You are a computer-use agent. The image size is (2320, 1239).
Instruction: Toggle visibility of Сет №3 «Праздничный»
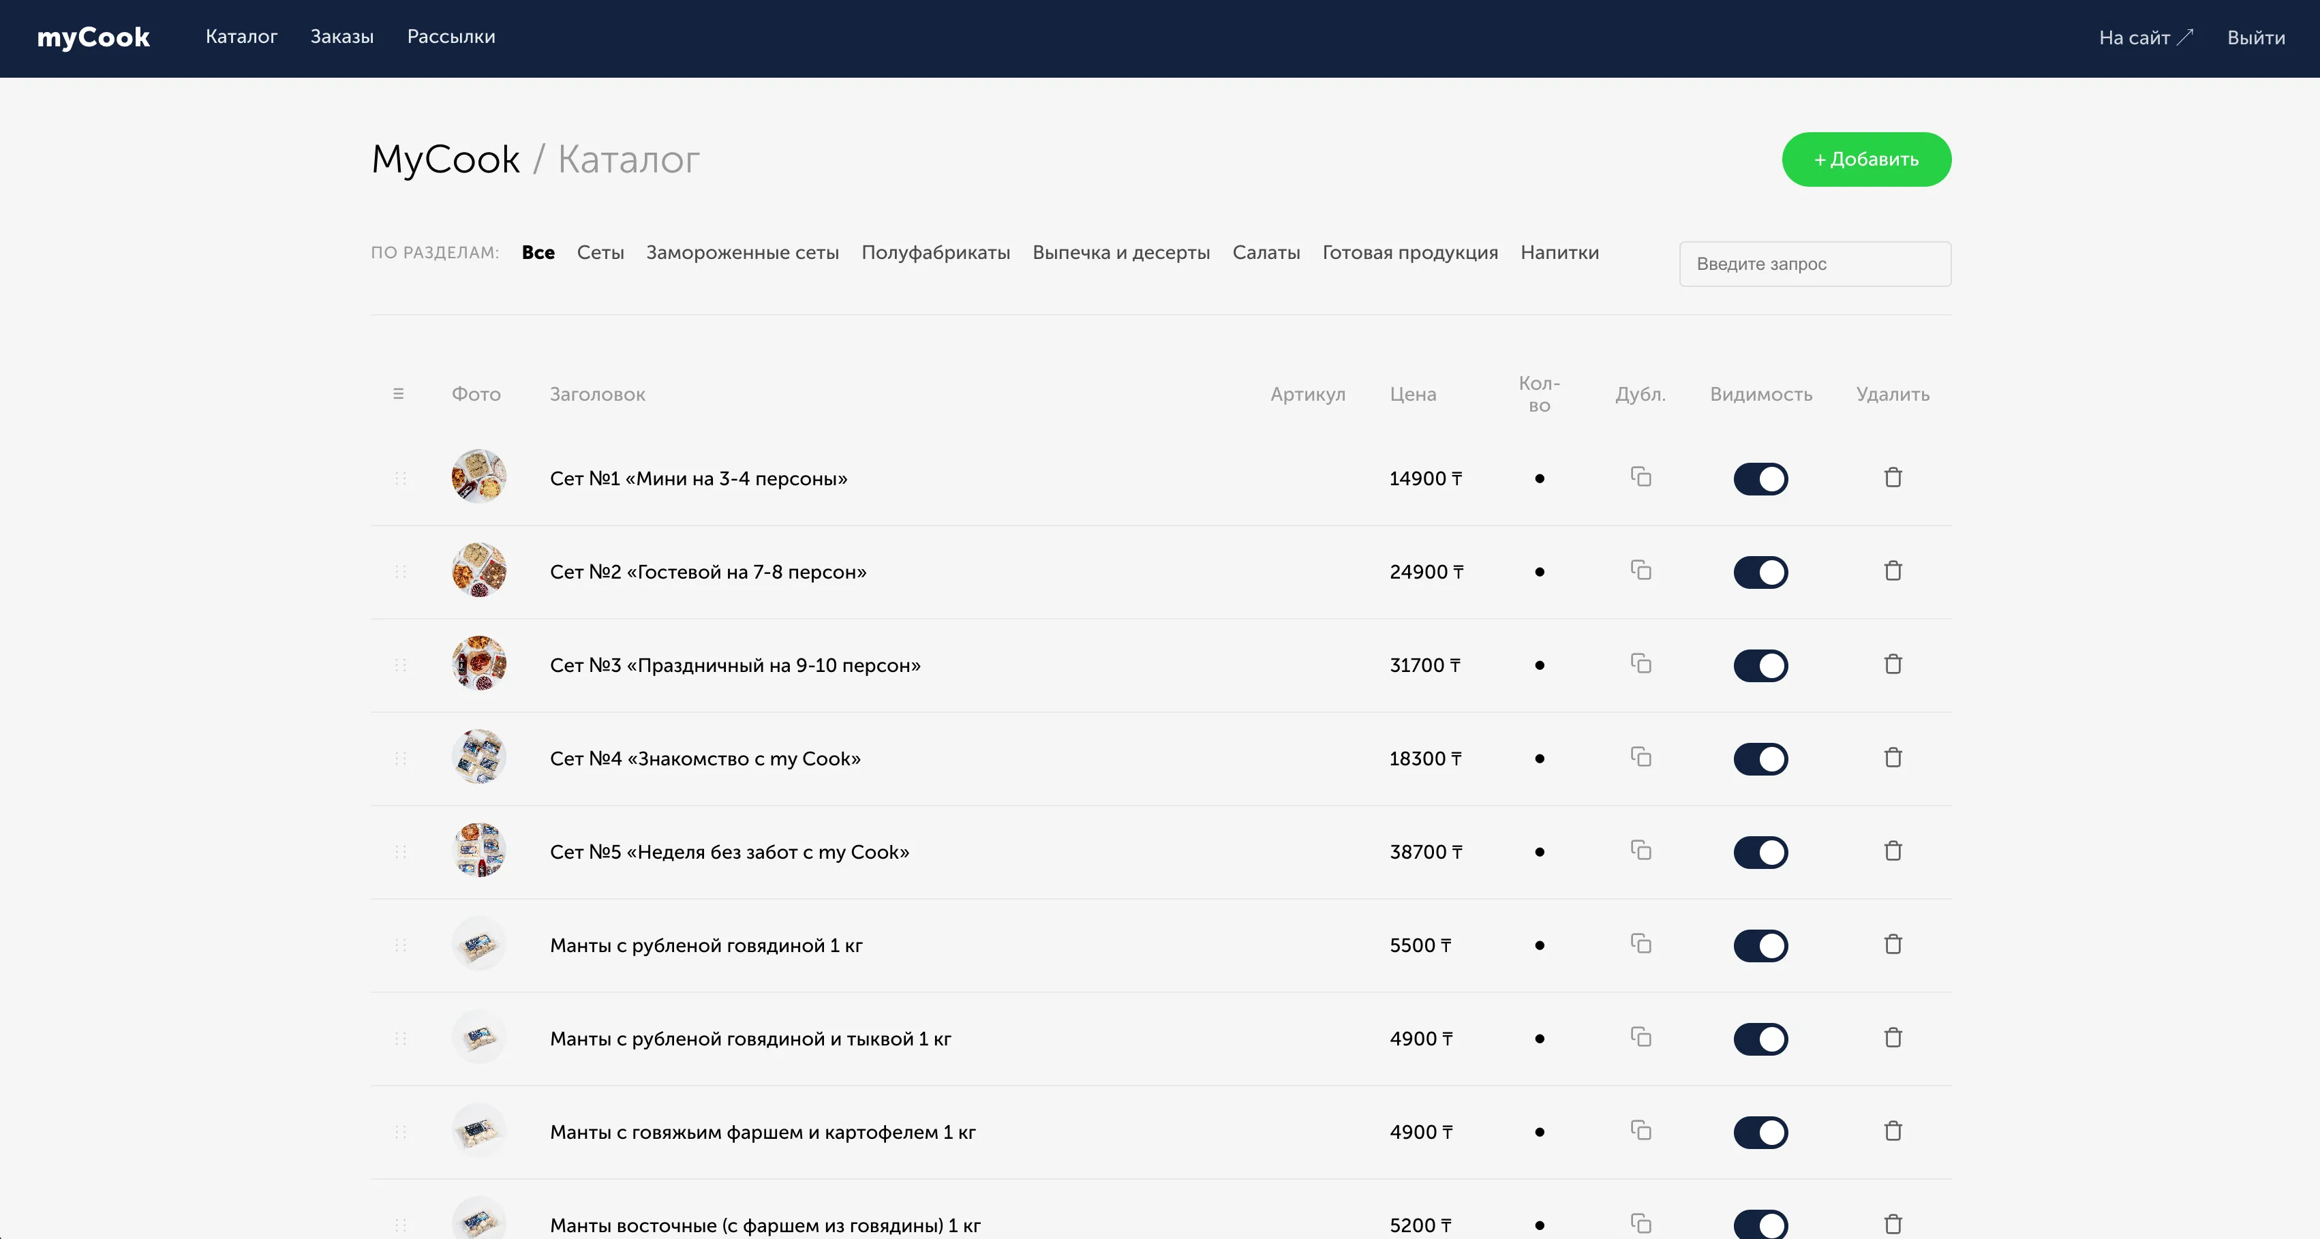pos(1760,665)
